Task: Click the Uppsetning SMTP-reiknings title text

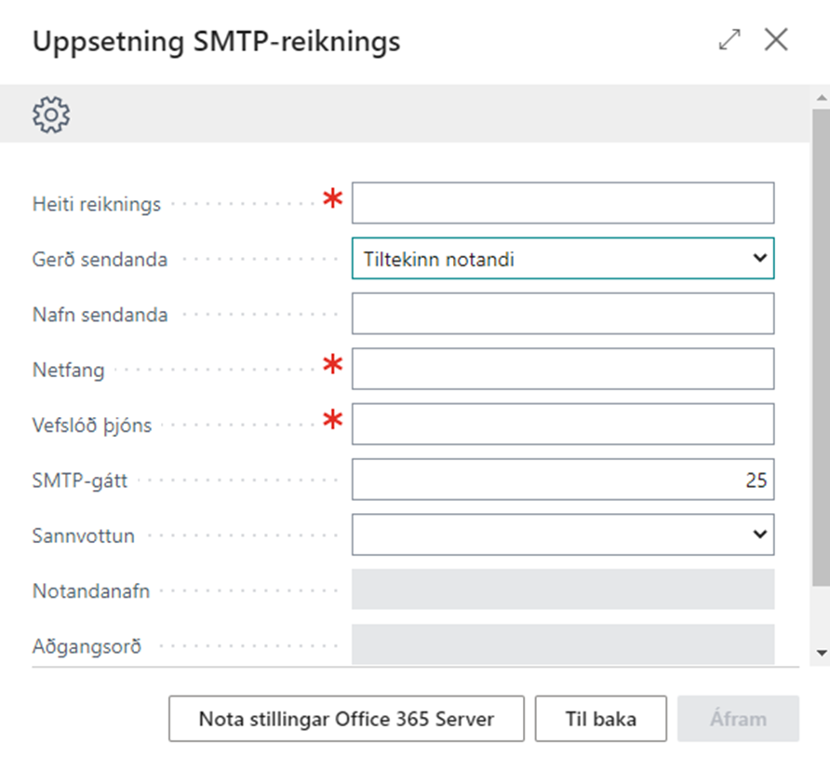Action: 216,42
